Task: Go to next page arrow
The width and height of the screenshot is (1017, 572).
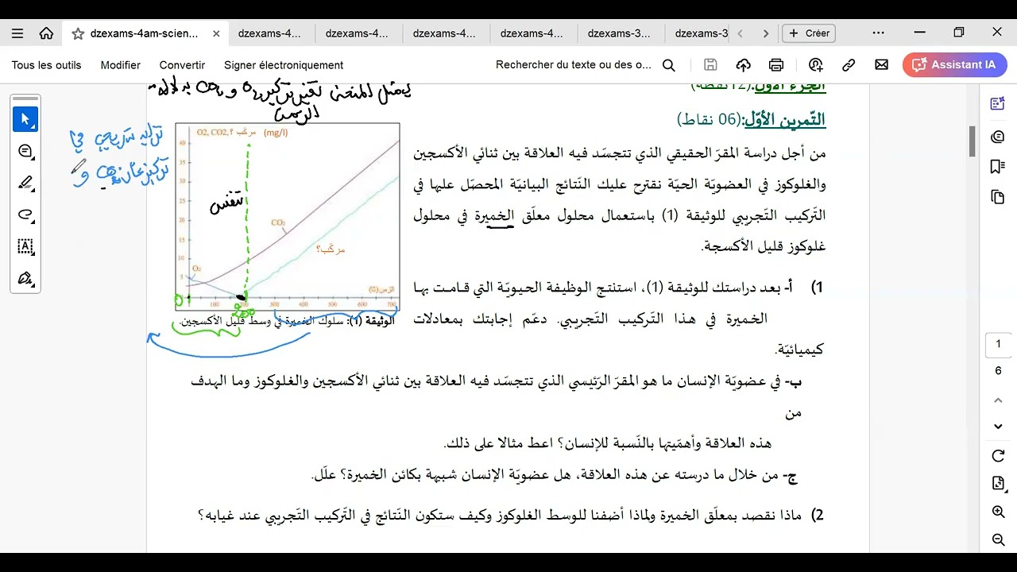Action: tap(999, 427)
